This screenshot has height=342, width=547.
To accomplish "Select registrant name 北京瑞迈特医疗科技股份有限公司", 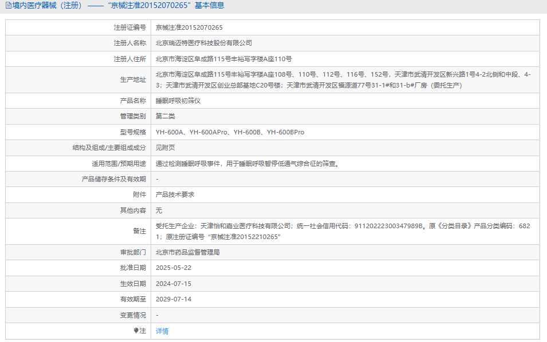I will tap(204, 43).
